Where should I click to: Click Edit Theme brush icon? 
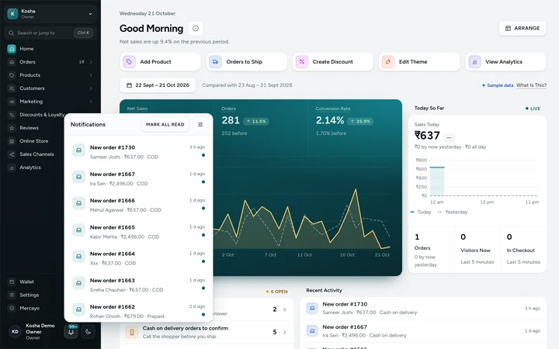pos(388,61)
